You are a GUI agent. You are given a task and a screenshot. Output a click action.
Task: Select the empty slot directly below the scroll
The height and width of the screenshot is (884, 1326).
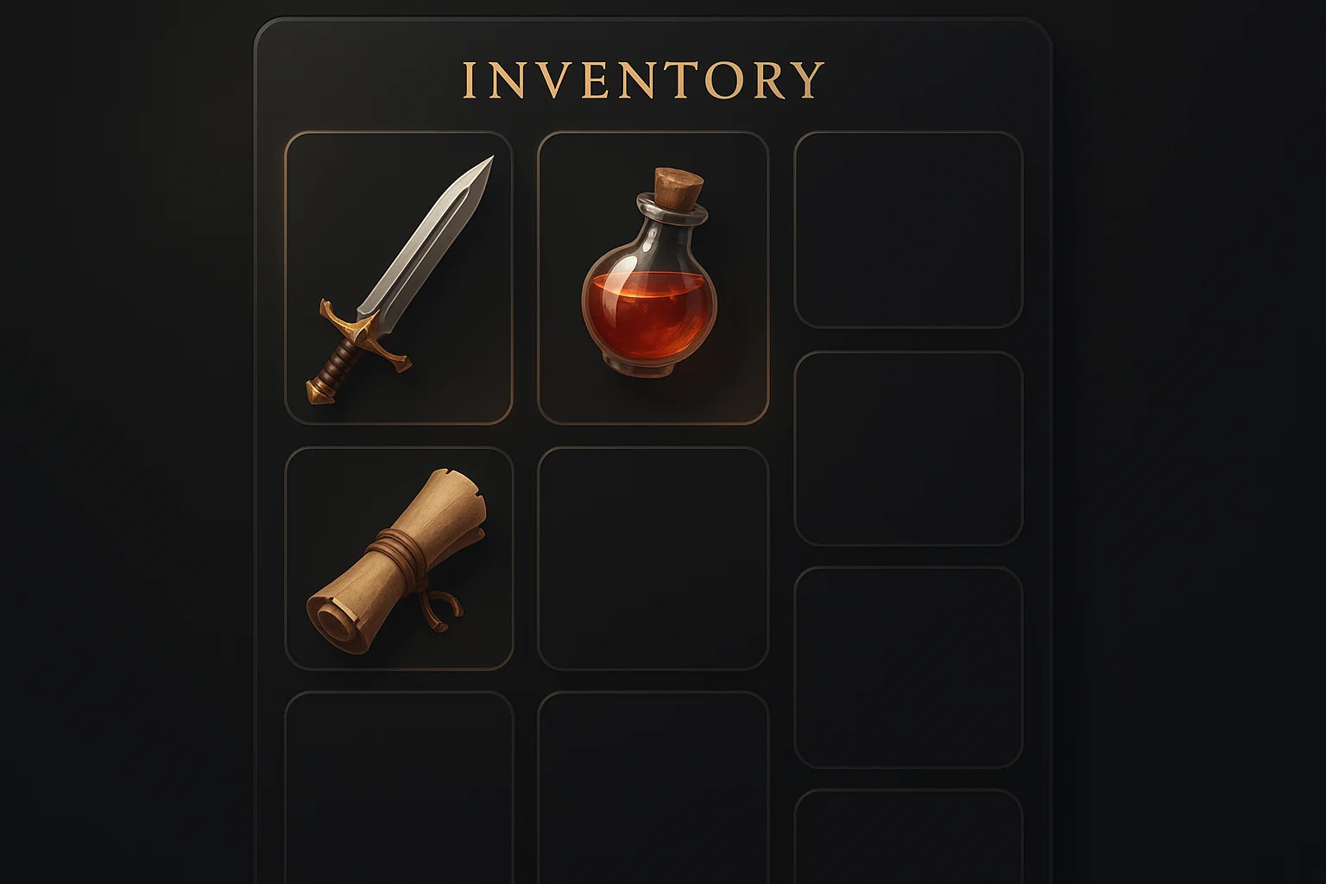pos(399,787)
